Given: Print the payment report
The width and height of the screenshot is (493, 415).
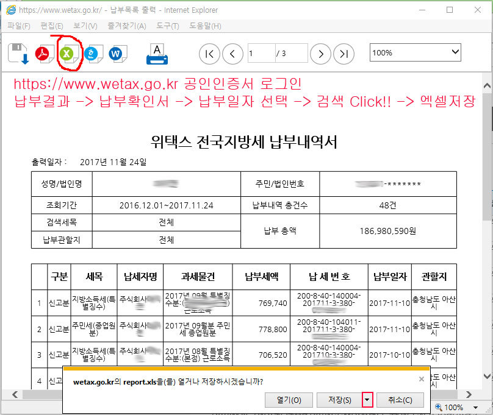Looking at the screenshot, I should point(157,54).
